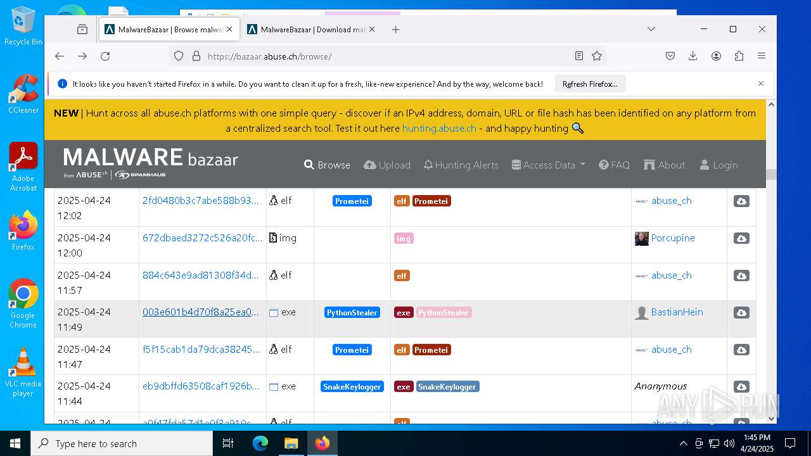
Task: Open Browse in MalwareBazaar navigation
Action: pos(327,165)
